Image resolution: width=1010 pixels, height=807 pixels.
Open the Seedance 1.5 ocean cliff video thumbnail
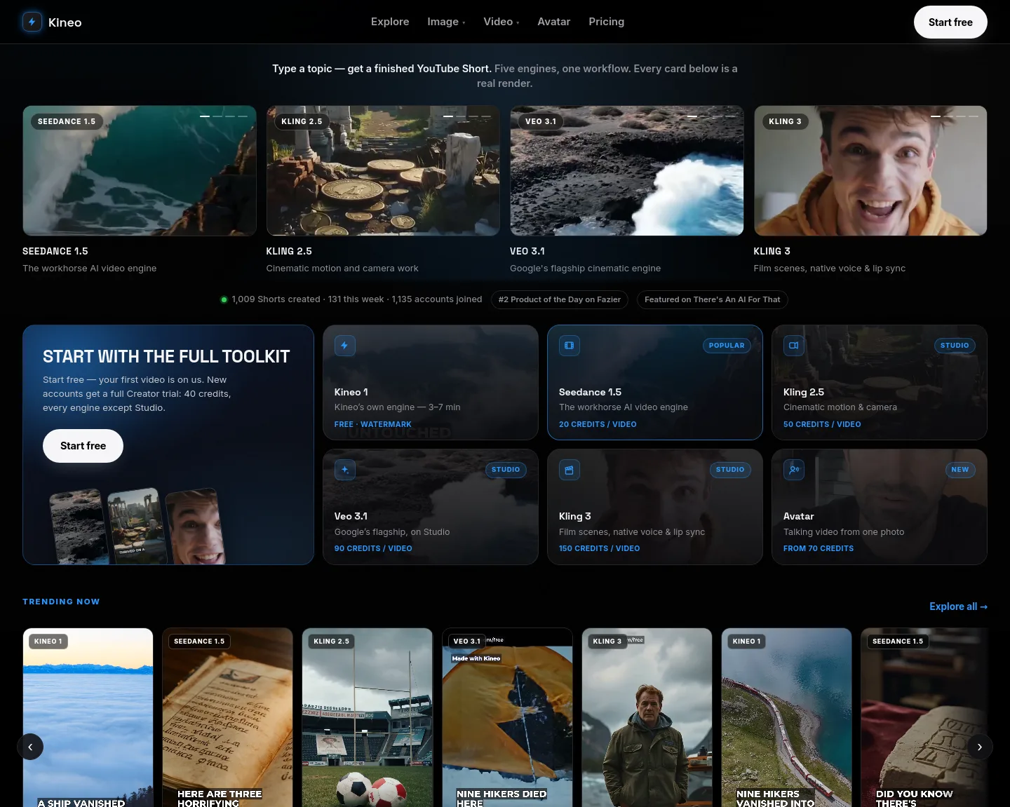pos(140,171)
